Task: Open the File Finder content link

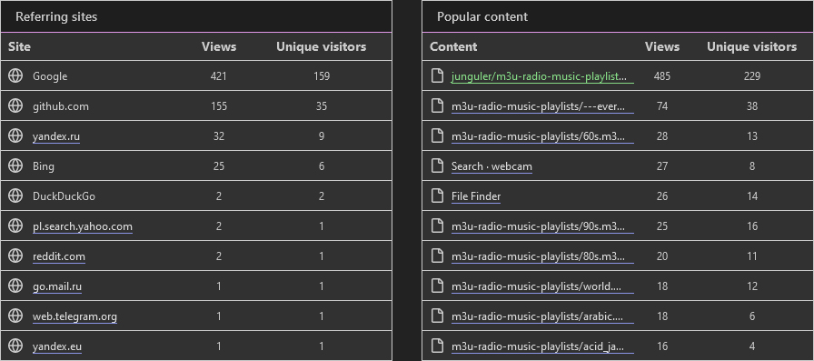Action: click(x=476, y=196)
